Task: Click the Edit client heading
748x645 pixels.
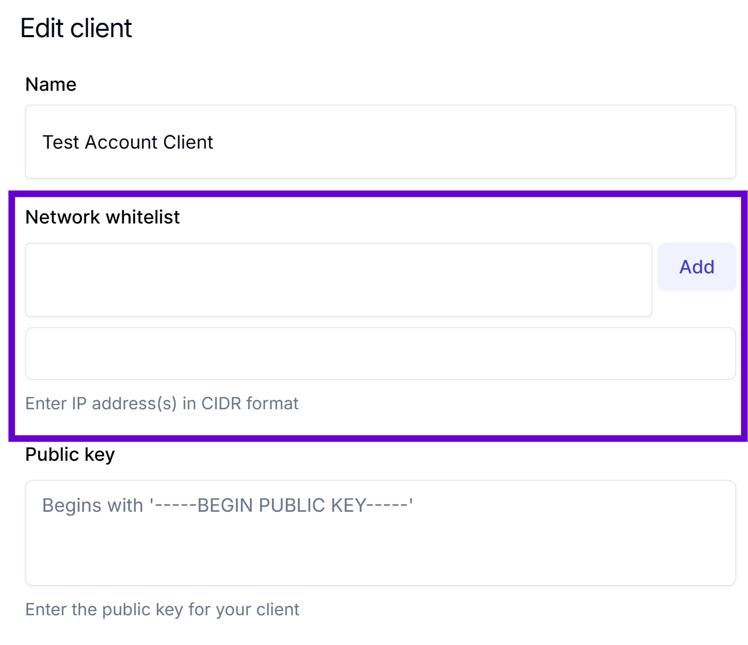Action: pyautogui.click(x=76, y=28)
